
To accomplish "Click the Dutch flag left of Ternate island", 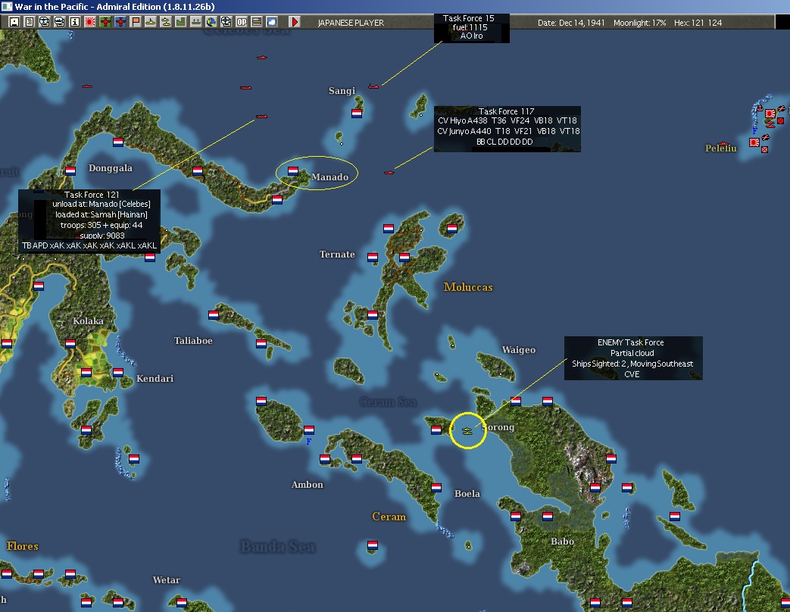I will 373,258.
